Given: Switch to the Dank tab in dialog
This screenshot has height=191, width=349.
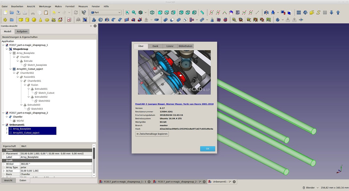Looking at the screenshot, I should point(155,46).
